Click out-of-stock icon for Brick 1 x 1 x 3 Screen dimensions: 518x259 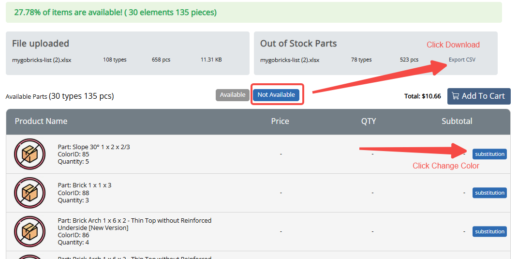[30, 193]
